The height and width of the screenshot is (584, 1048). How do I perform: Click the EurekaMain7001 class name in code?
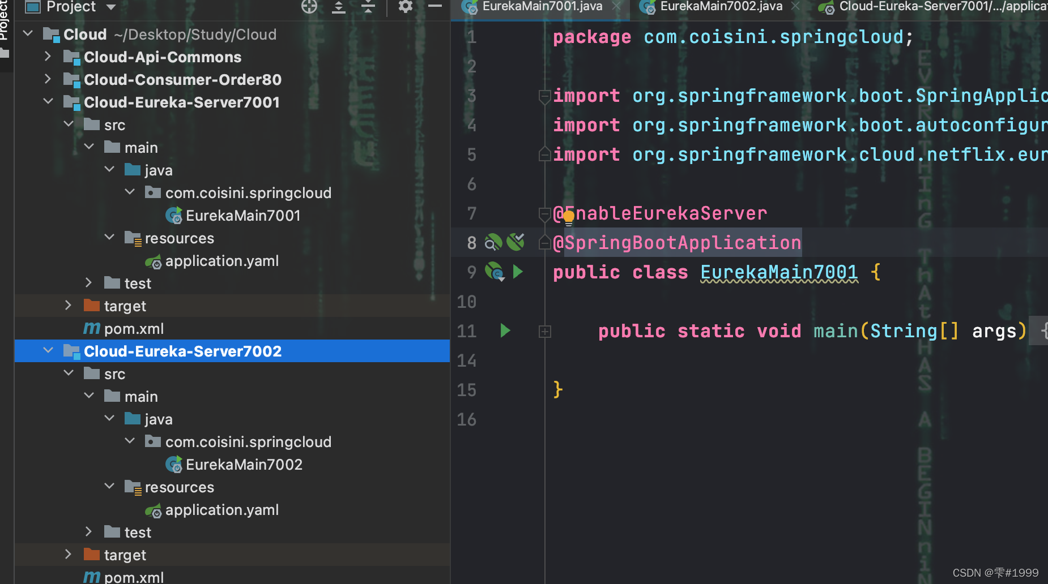(779, 272)
